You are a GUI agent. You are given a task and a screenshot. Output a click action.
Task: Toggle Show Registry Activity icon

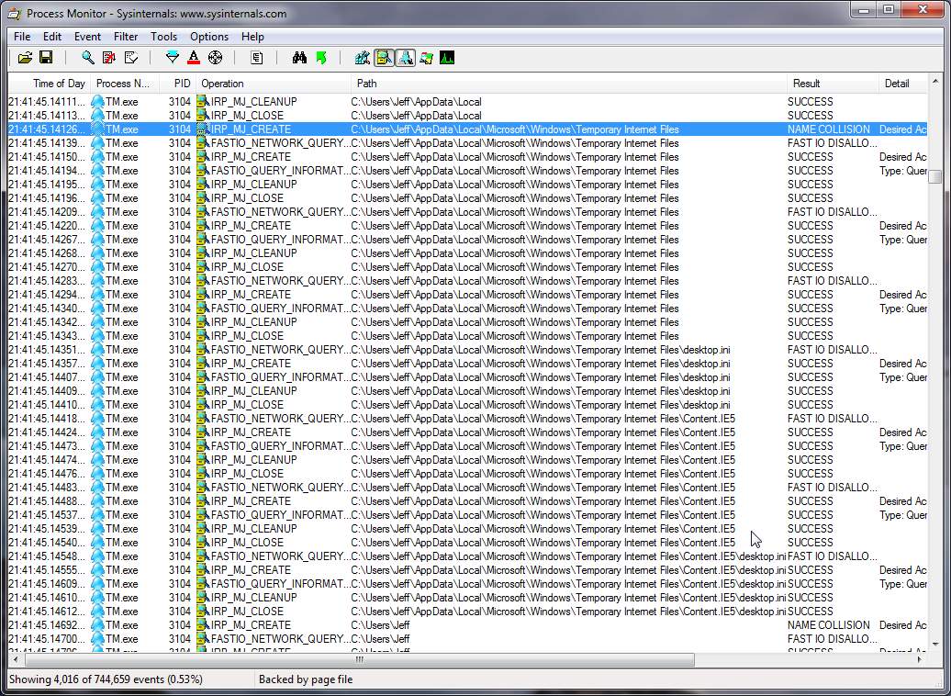(x=363, y=58)
